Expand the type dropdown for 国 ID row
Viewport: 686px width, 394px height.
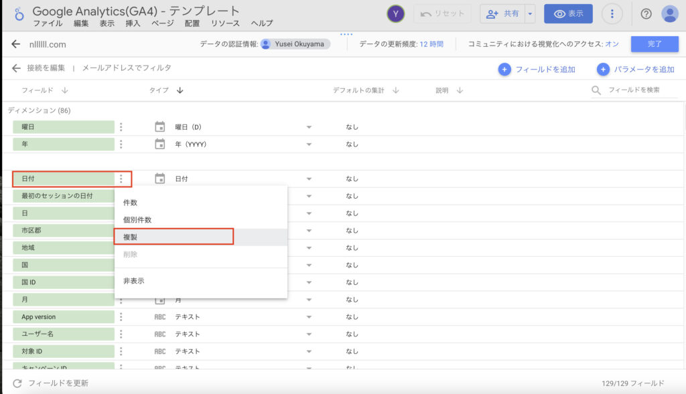(309, 282)
